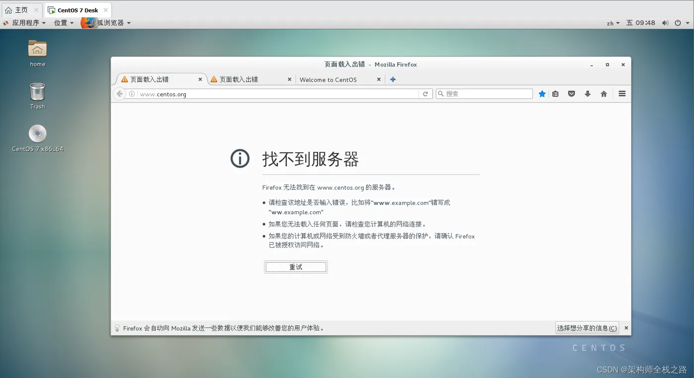694x378 pixels.
Task: Click the www.centos.org address bar
Action: pyautogui.click(x=278, y=94)
